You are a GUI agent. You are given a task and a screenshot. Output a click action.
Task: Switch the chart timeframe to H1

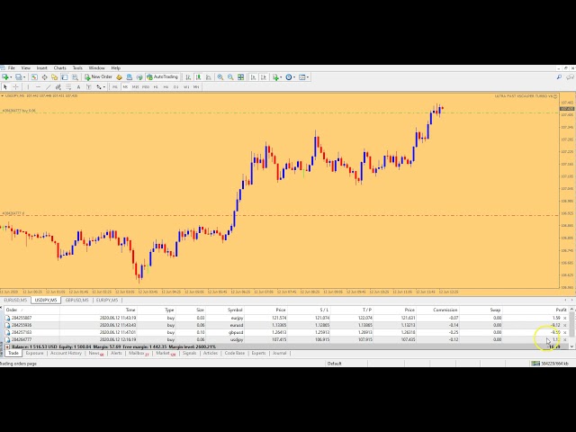click(x=156, y=87)
